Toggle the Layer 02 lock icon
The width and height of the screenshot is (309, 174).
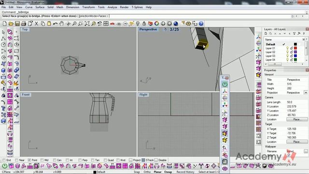[x=291, y=52]
